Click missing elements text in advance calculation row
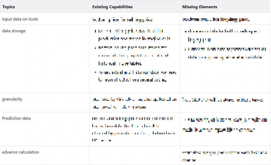This screenshot has height=165, width=271. [224, 156]
